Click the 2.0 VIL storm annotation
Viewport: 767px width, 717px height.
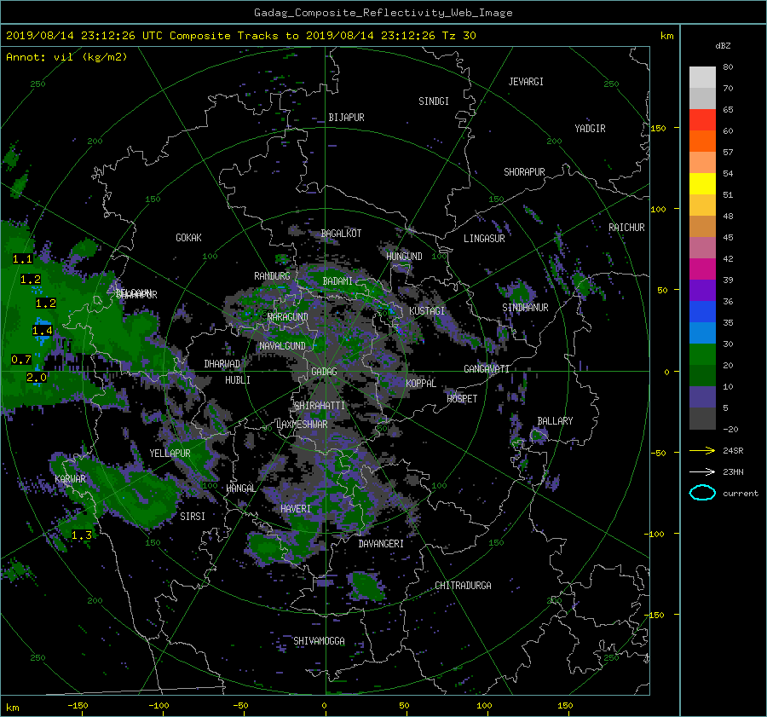pyautogui.click(x=37, y=378)
